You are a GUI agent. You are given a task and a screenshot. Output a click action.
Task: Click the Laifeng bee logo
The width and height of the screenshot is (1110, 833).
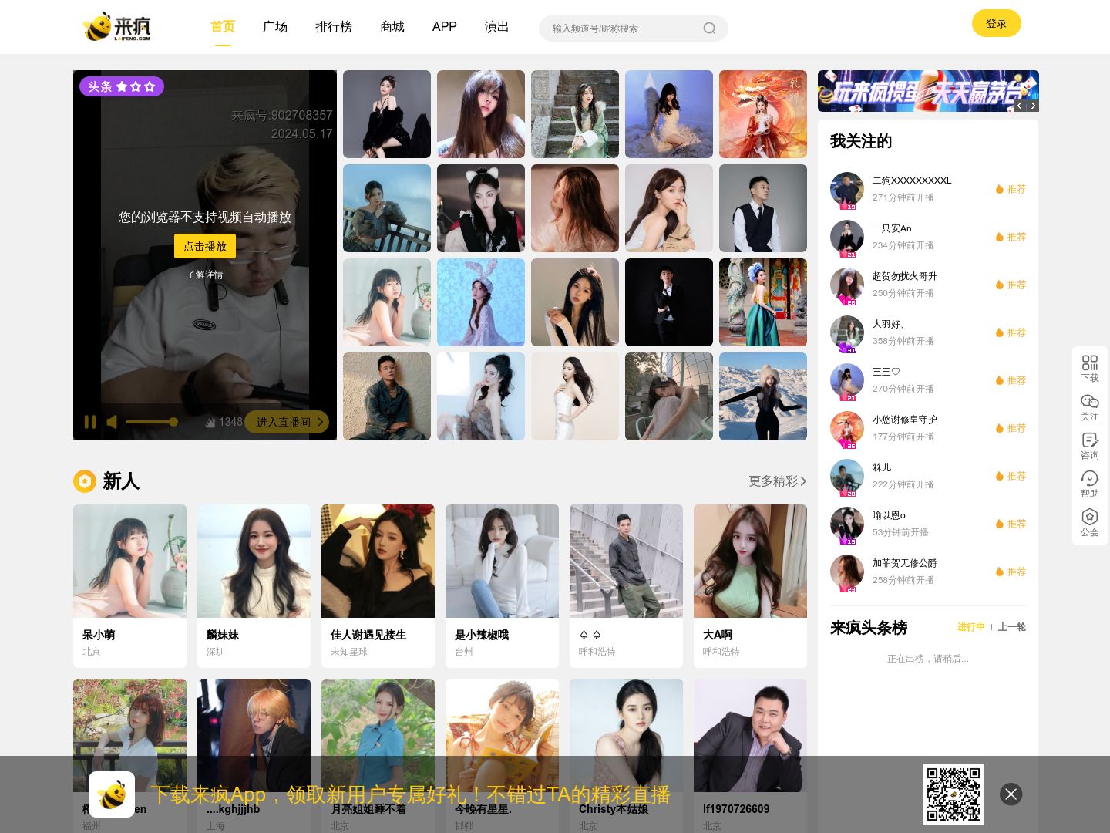[117, 27]
